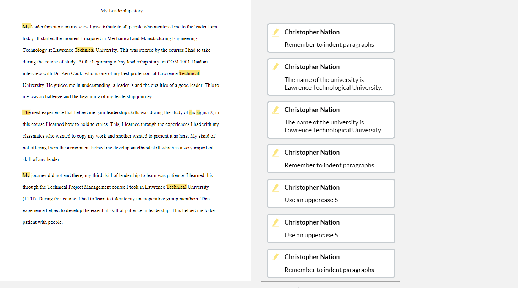Screen dimensions: 518x288
Task: Click highlighter icon on topmost 'Remember to indent paragraphs' comment
Action: click(276, 32)
